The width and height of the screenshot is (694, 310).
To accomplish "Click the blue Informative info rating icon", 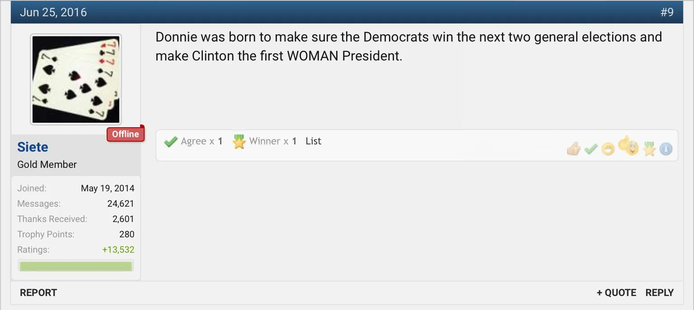I will tap(666, 149).
